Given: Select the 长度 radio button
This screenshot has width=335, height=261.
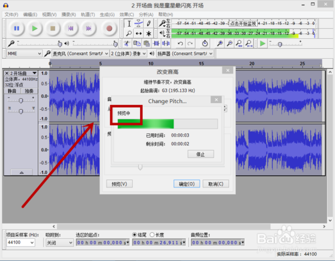Looking at the screenshot, I should coord(152,235).
